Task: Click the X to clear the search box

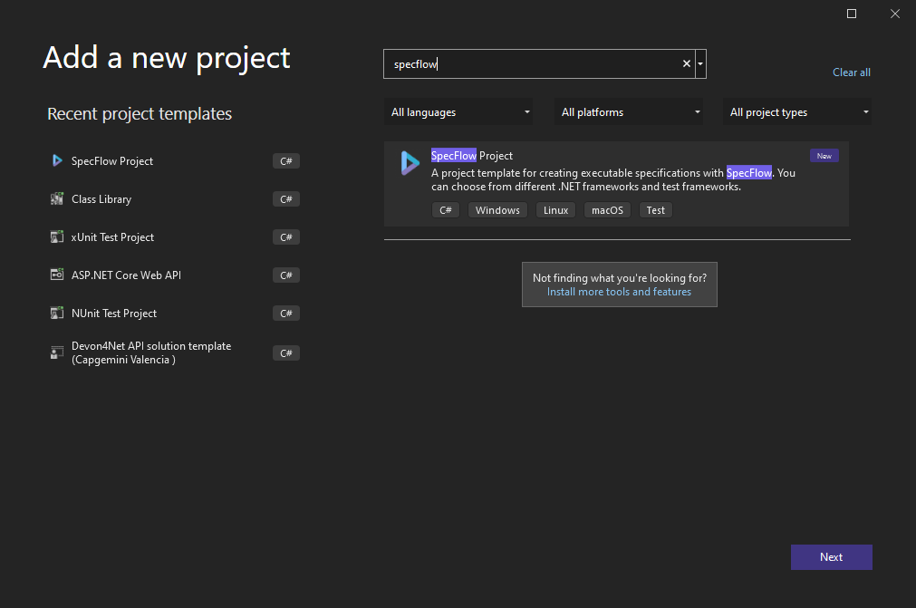Action: coord(686,63)
